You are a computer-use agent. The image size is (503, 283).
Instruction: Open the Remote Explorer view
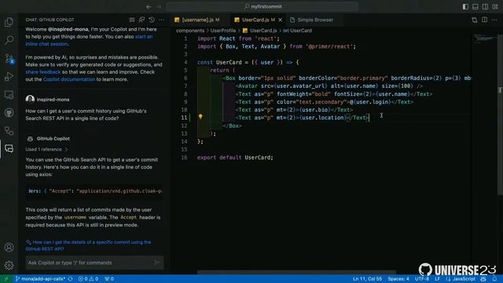tap(9, 94)
